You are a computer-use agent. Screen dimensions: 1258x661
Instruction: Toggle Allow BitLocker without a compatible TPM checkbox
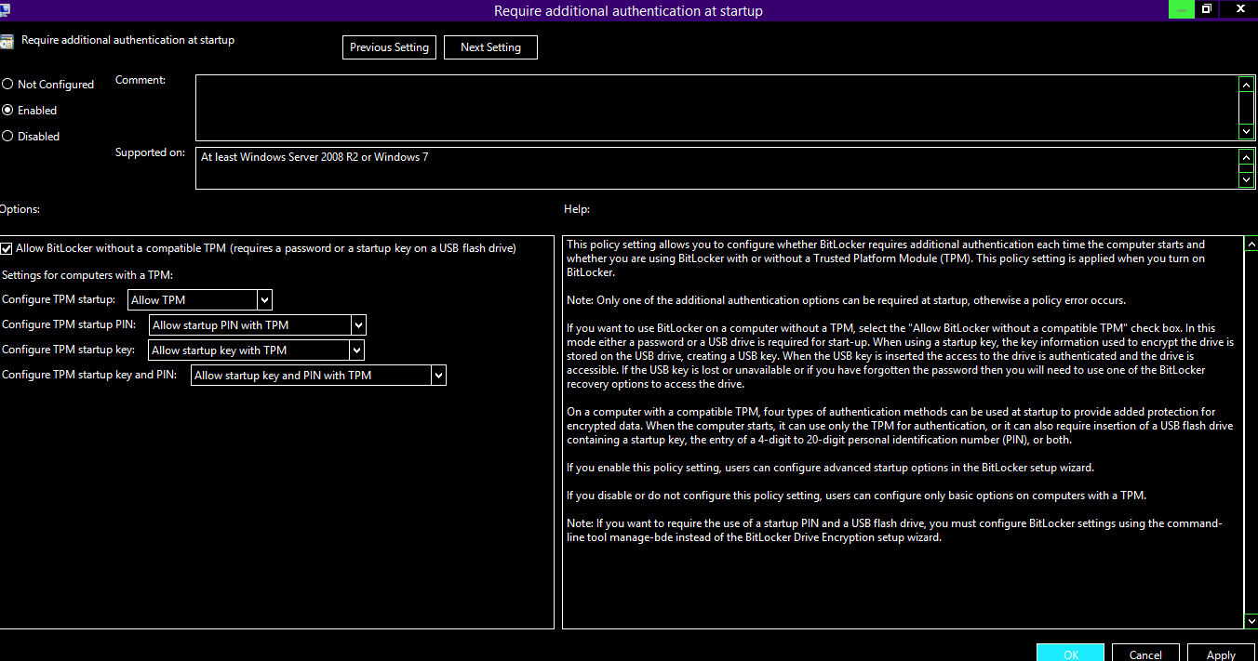coord(7,248)
